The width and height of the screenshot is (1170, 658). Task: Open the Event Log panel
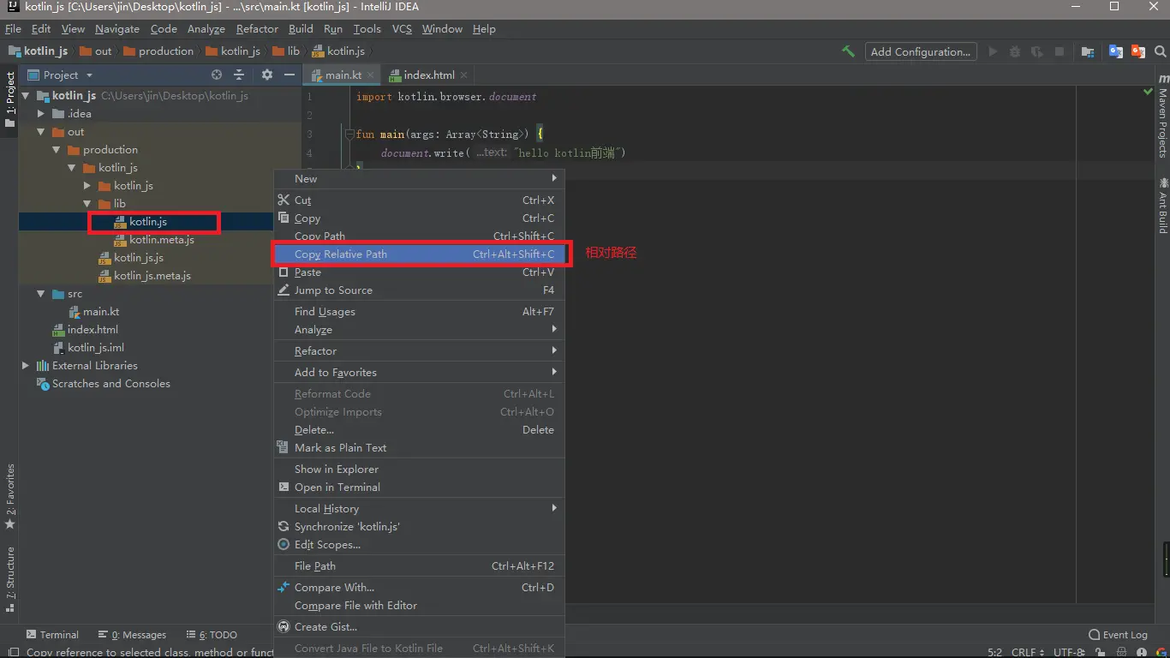tap(1118, 635)
